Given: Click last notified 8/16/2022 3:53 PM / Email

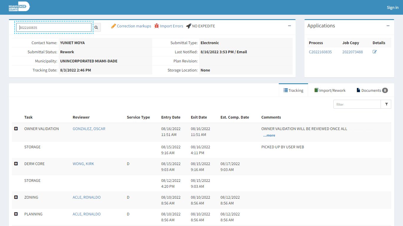Looking at the screenshot, I should [x=224, y=52].
